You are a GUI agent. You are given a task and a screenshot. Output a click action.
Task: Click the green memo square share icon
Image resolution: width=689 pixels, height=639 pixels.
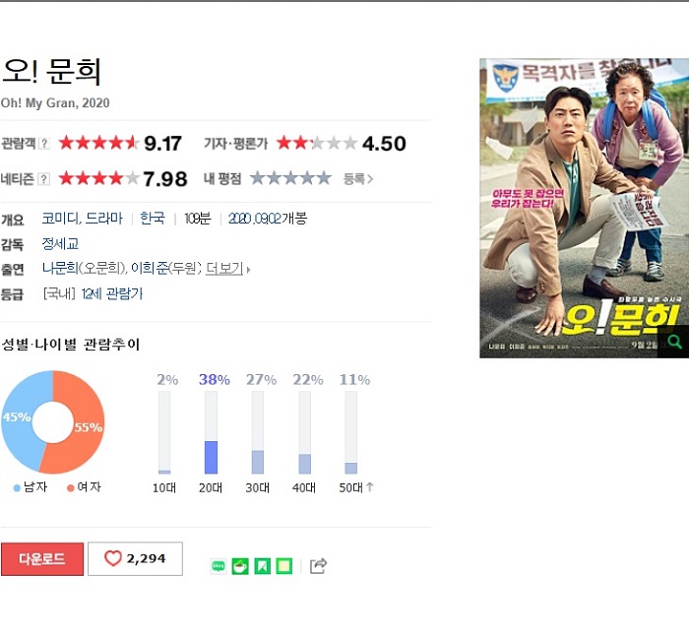point(283,566)
